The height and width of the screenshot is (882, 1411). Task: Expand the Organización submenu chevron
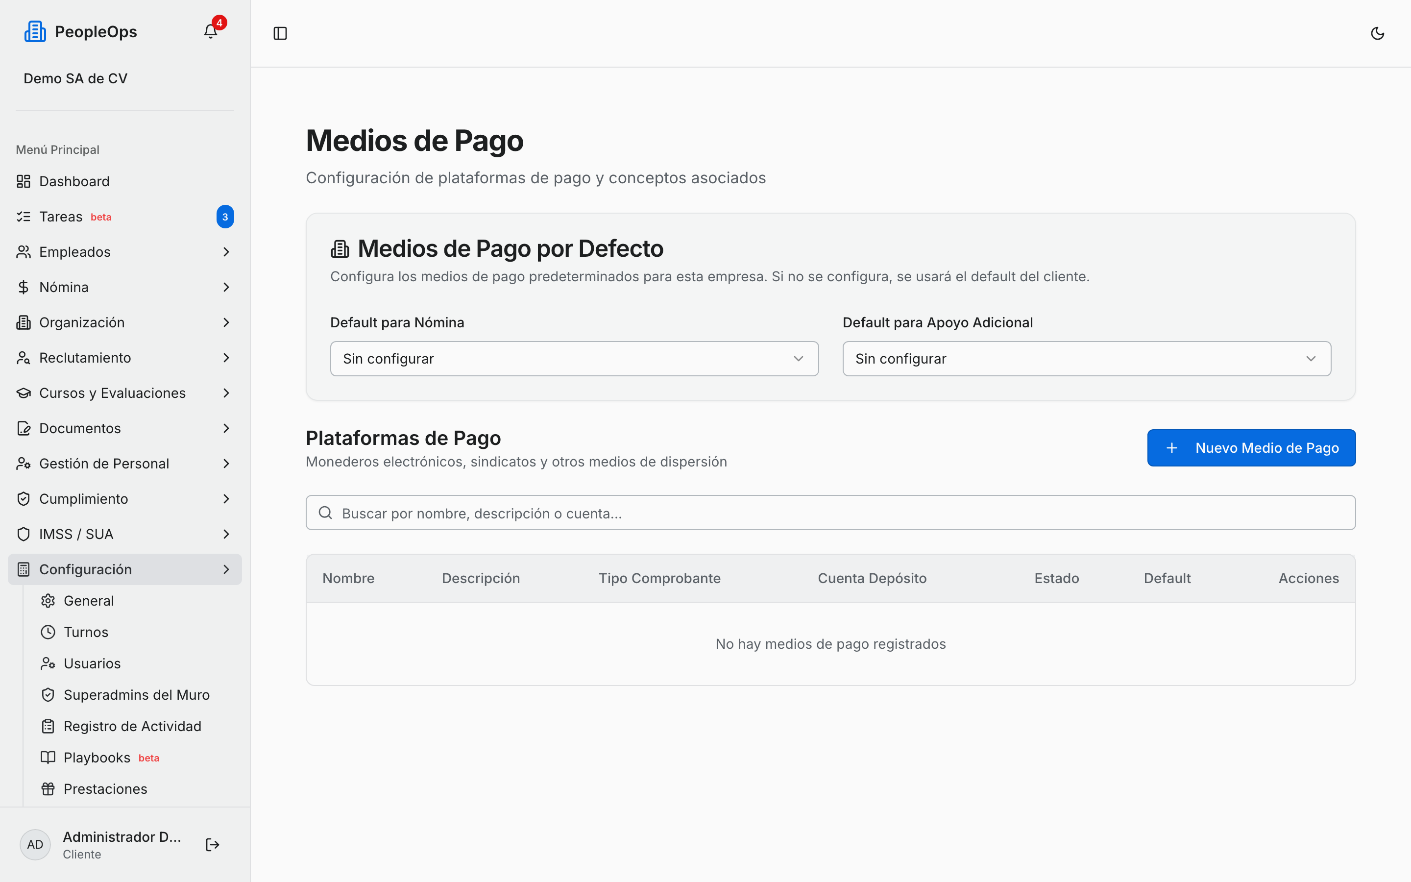226,322
